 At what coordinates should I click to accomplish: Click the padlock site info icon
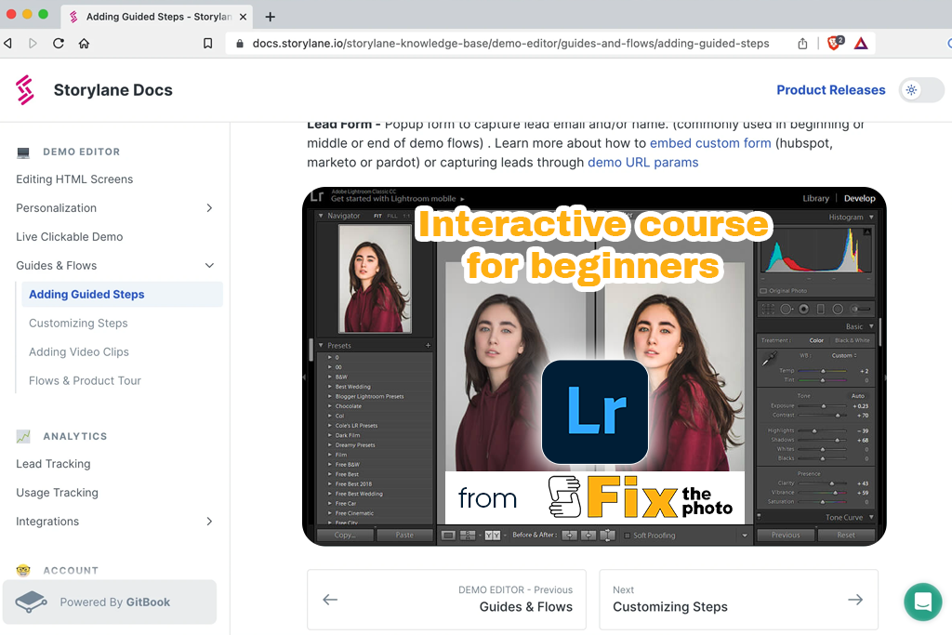click(240, 43)
